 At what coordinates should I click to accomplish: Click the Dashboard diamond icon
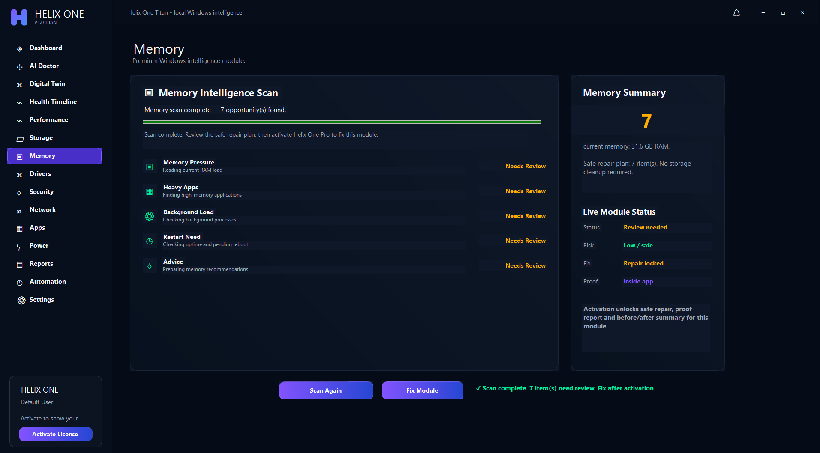[19, 49]
